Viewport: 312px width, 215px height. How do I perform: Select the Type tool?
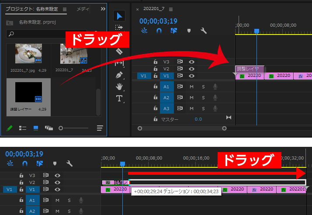click(x=119, y=98)
